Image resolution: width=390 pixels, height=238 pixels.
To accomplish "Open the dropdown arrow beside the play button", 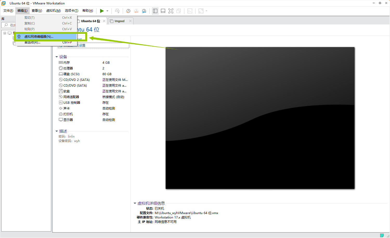I will pos(107,11).
